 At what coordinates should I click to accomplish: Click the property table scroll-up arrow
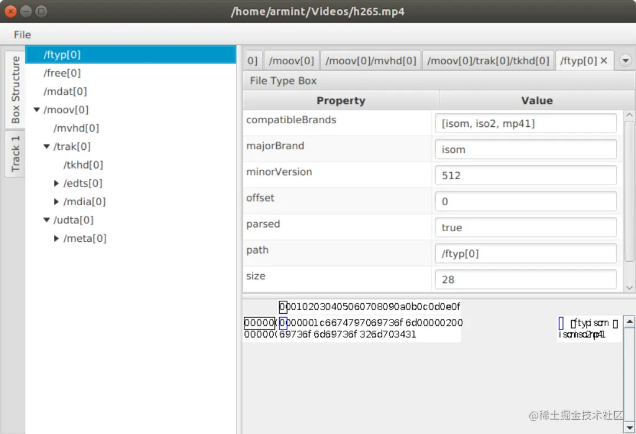629,115
